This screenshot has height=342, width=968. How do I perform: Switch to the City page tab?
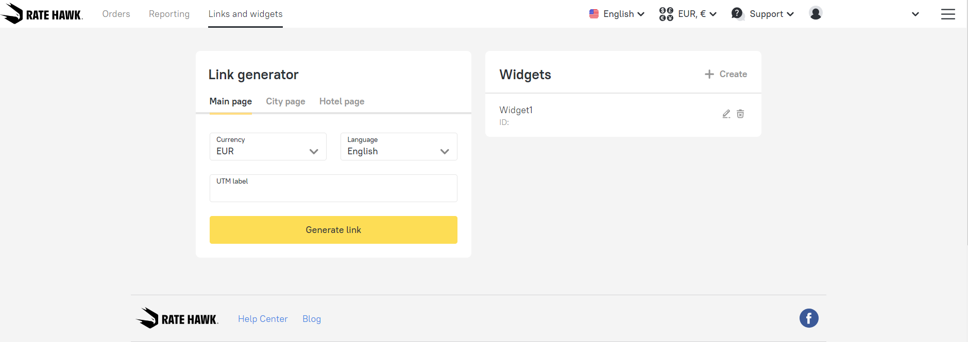coord(285,101)
